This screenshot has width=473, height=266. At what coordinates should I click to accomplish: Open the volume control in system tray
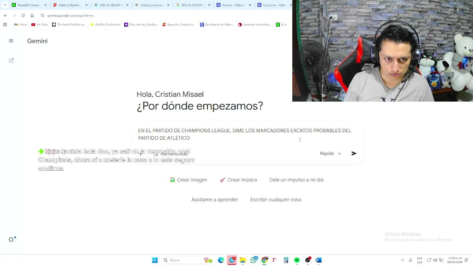click(x=435, y=260)
